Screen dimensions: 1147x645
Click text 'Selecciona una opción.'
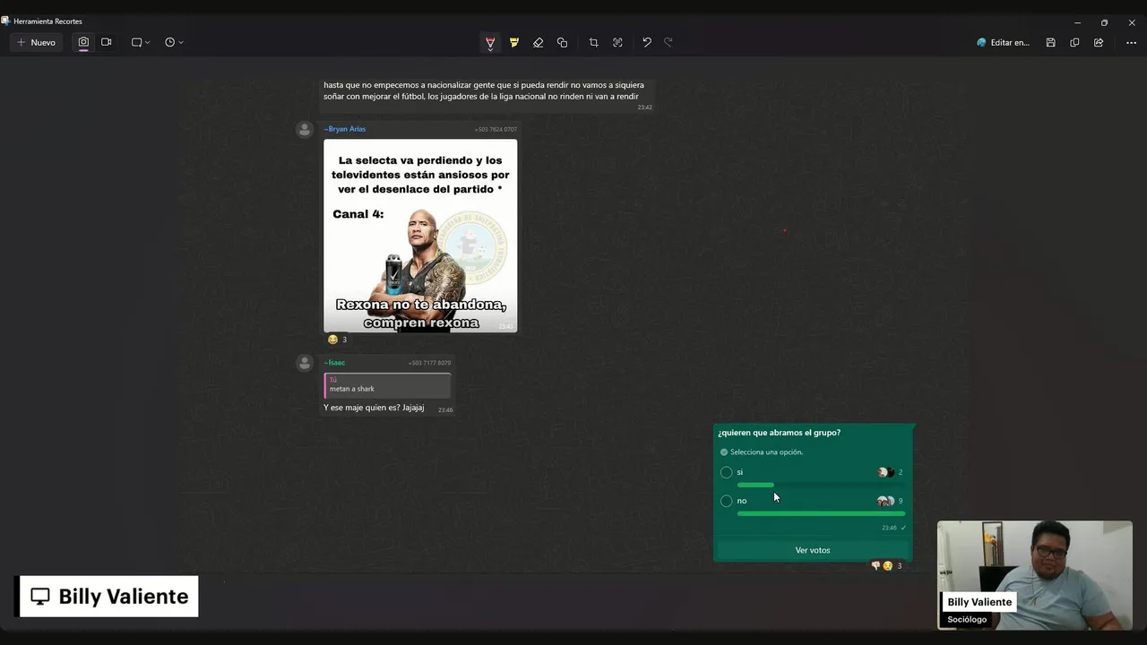coord(766,452)
